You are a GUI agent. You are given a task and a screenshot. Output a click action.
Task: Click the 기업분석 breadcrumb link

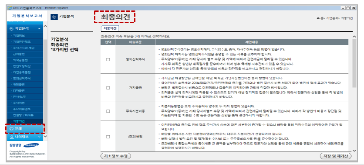tap(332, 18)
